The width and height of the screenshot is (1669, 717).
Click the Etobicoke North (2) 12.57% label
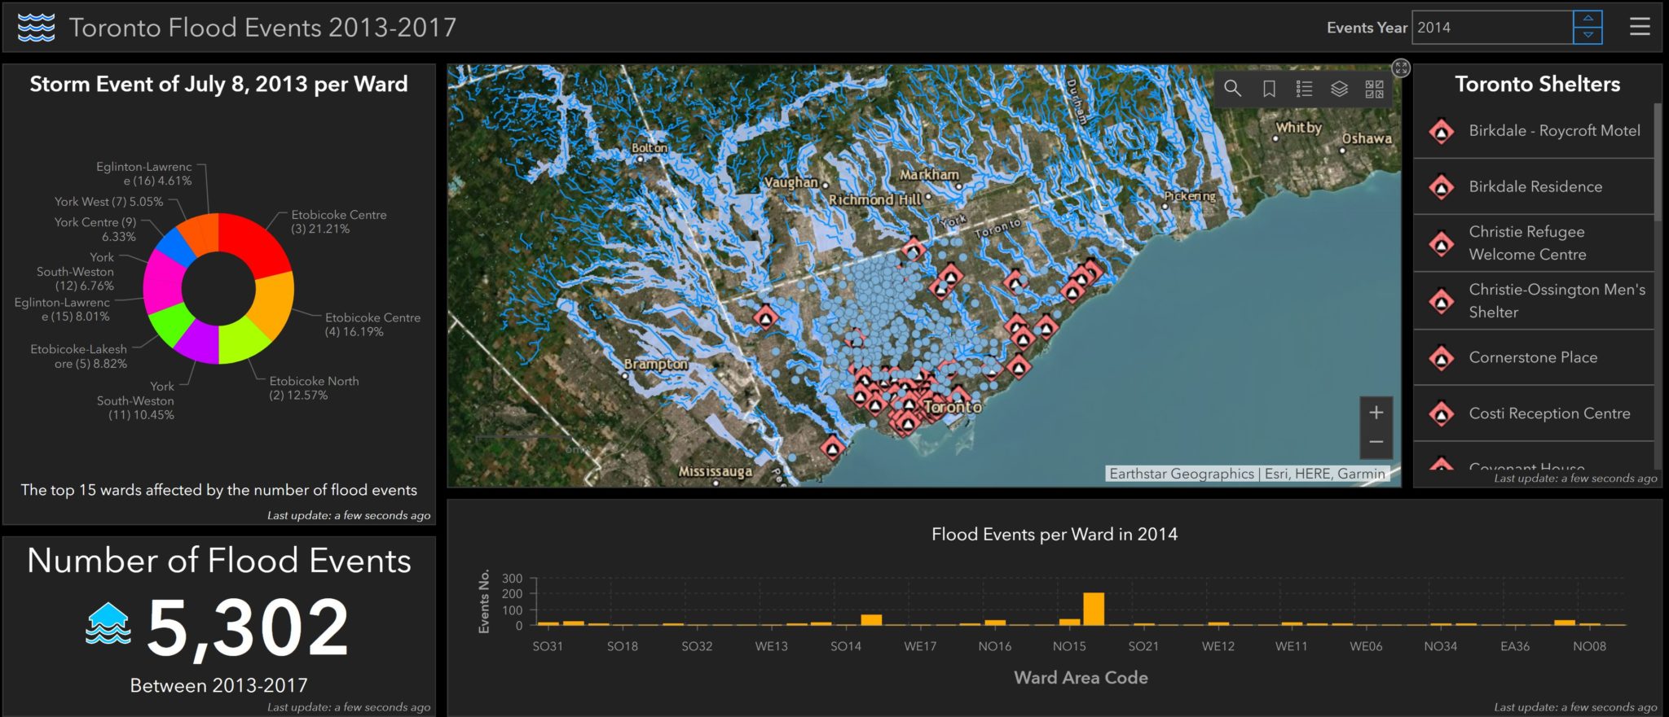(314, 387)
